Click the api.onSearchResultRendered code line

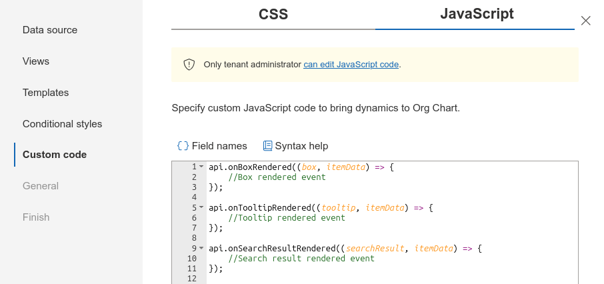click(x=345, y=249)
